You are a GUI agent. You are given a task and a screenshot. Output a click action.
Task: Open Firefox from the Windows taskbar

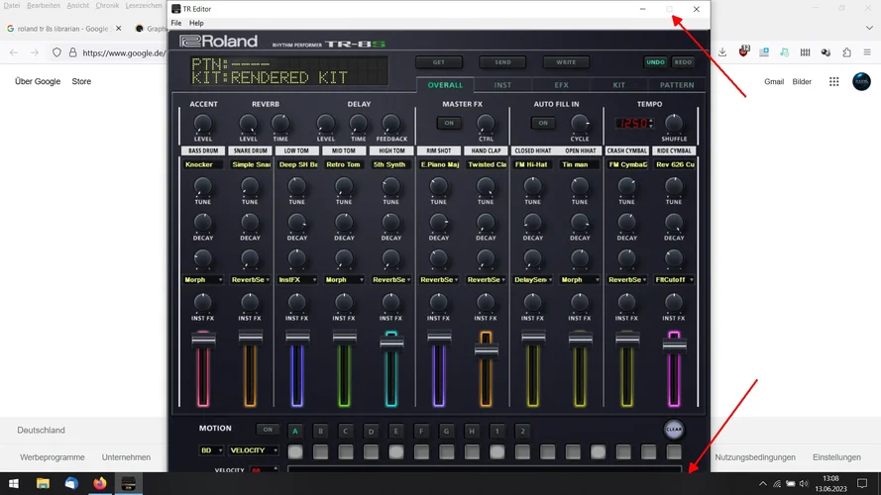(100, 483)
